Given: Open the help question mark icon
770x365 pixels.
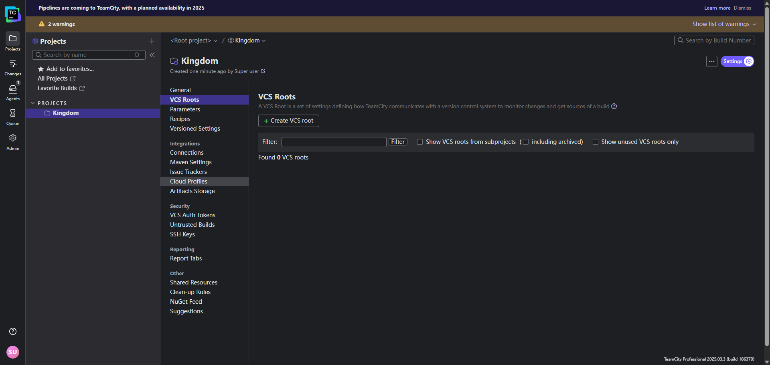Looking at the screenshot, I should [x=13, y=331].
